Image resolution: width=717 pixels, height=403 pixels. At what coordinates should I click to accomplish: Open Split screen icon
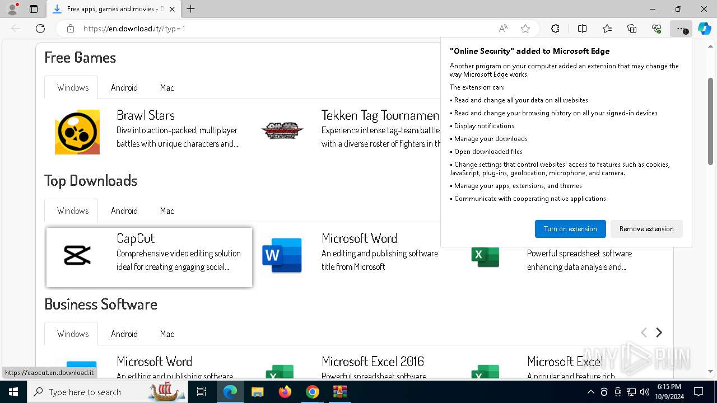(x=582, y=29)
